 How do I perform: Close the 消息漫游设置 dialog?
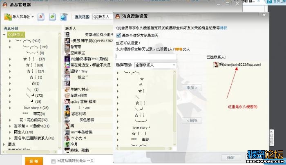coord(264,15)
